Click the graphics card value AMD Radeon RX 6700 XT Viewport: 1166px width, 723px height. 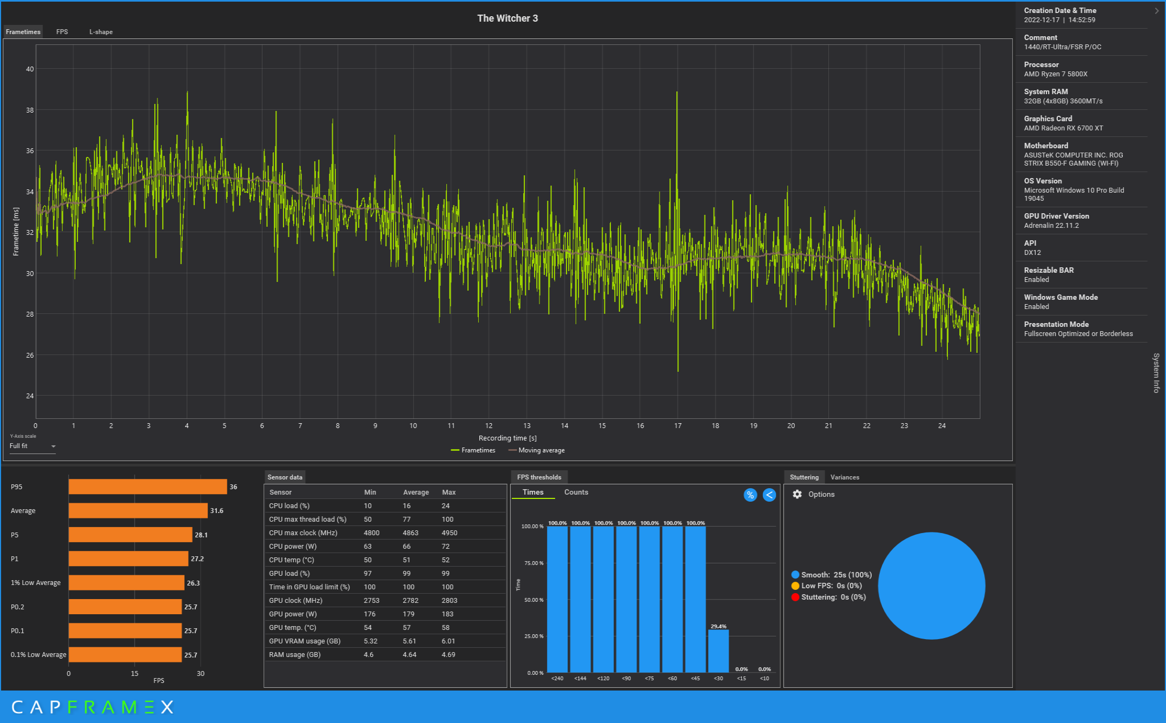1063,128
